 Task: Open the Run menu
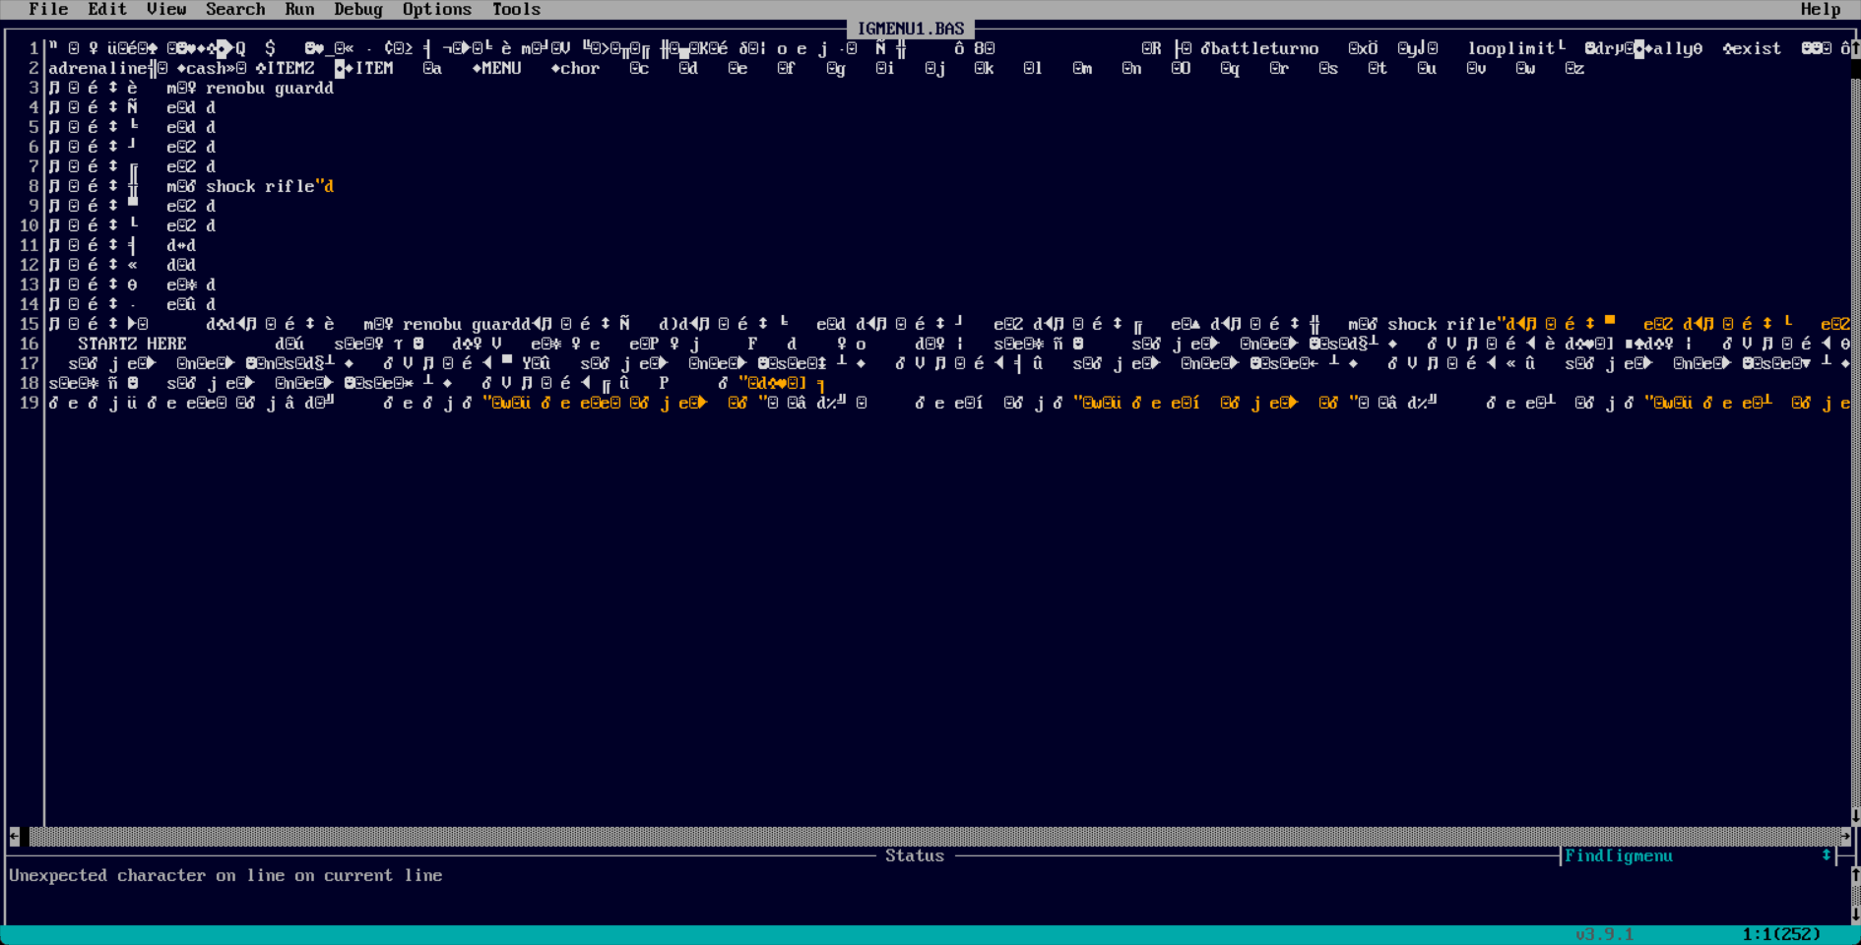tap(299, 9)
